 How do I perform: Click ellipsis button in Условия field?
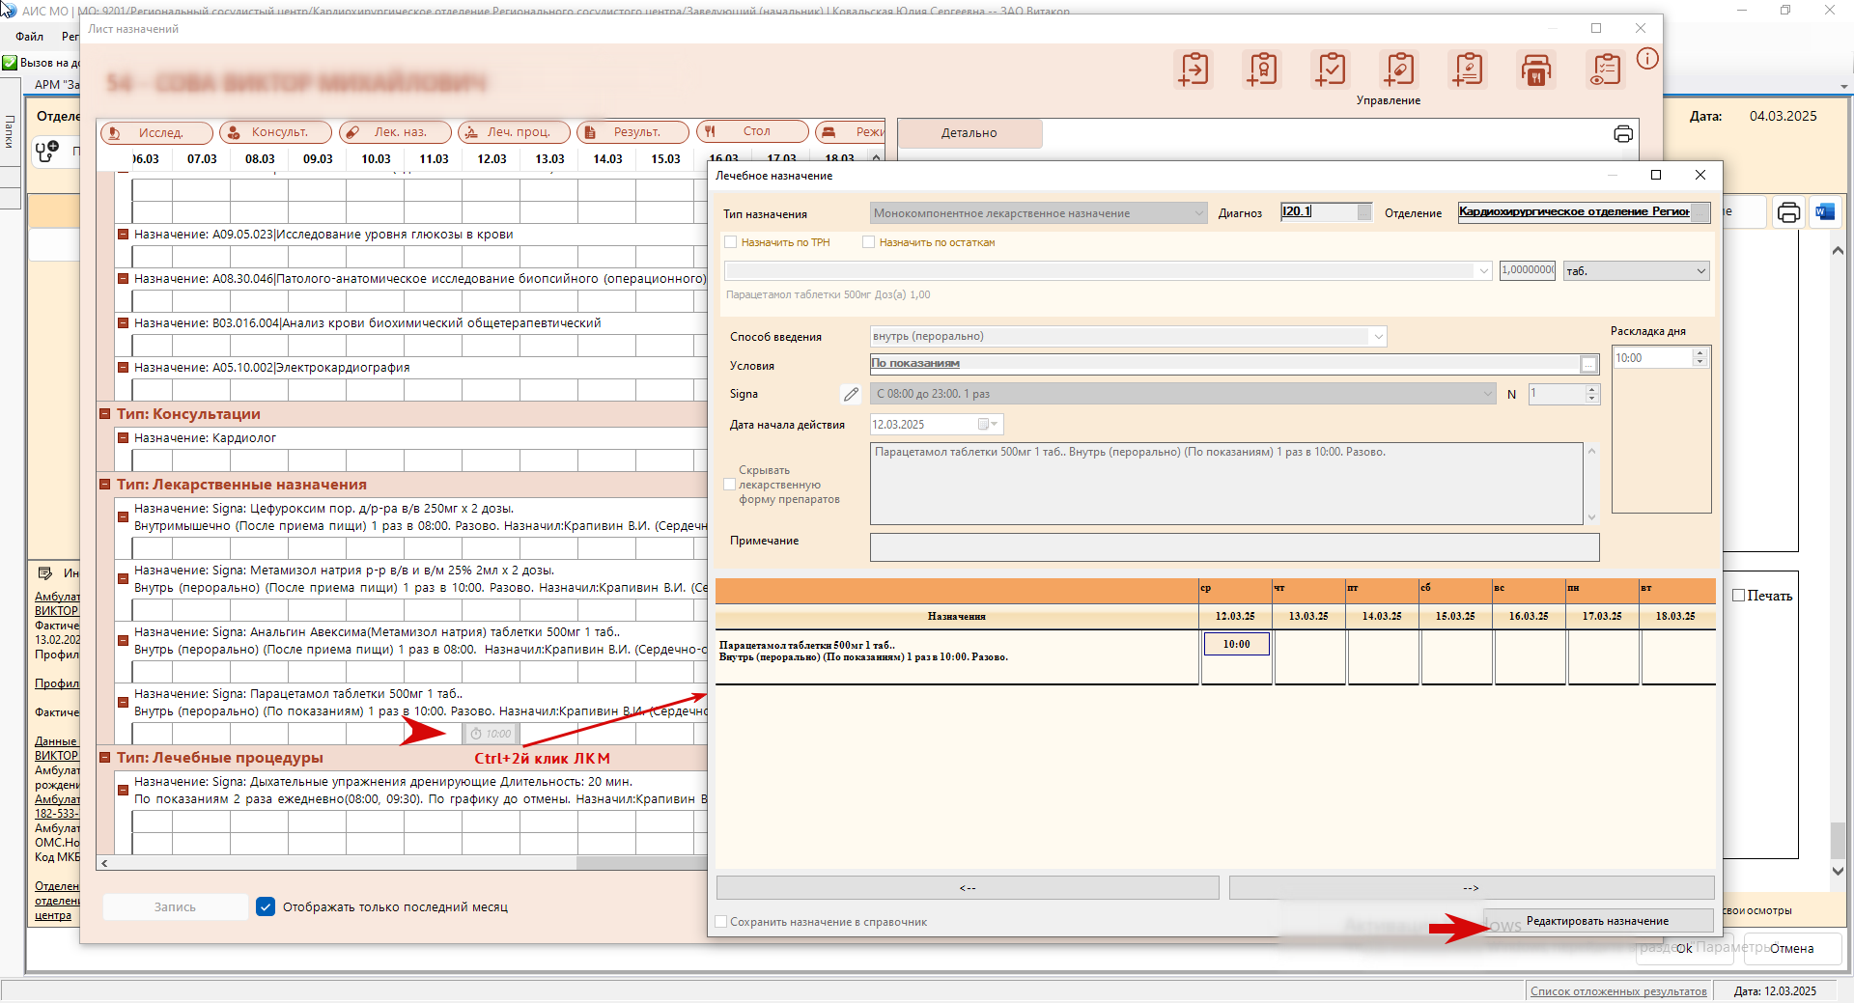click(x=1588, y=364)
